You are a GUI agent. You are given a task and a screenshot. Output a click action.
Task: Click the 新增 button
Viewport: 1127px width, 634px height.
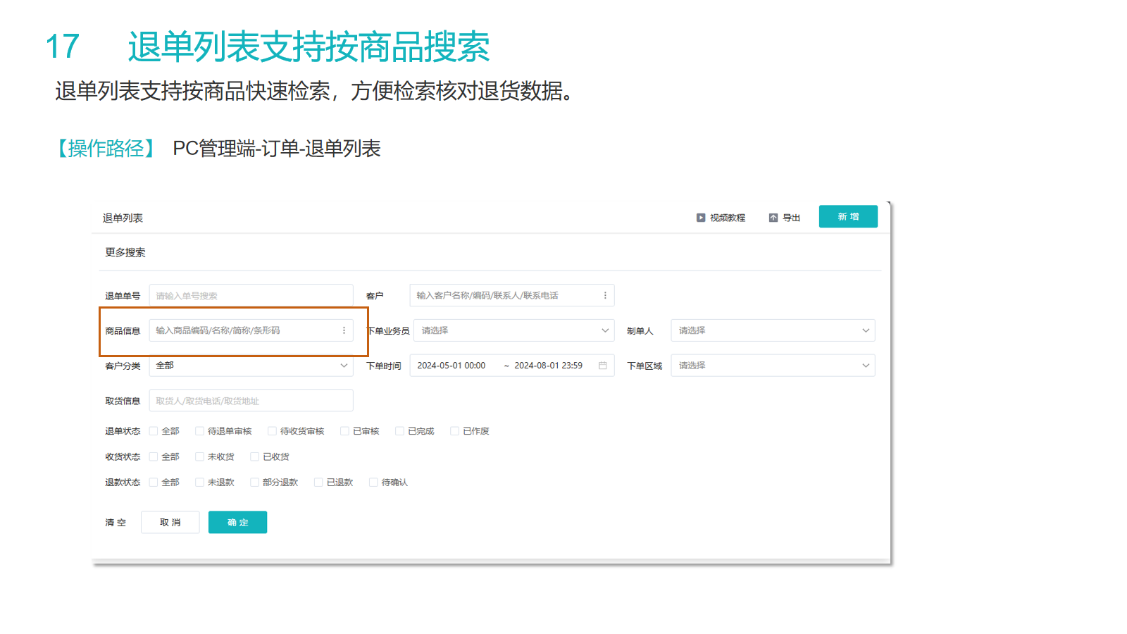tap(848, 217)
